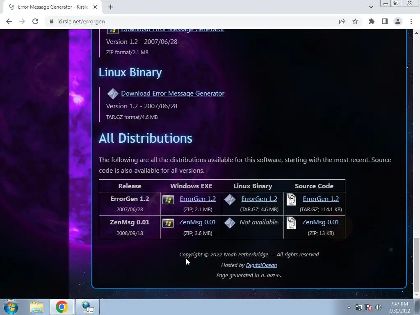The height and width of the screenshot is (315, 420).
Task: Click the forward navigation arrow
Action: tap(22, 21)
